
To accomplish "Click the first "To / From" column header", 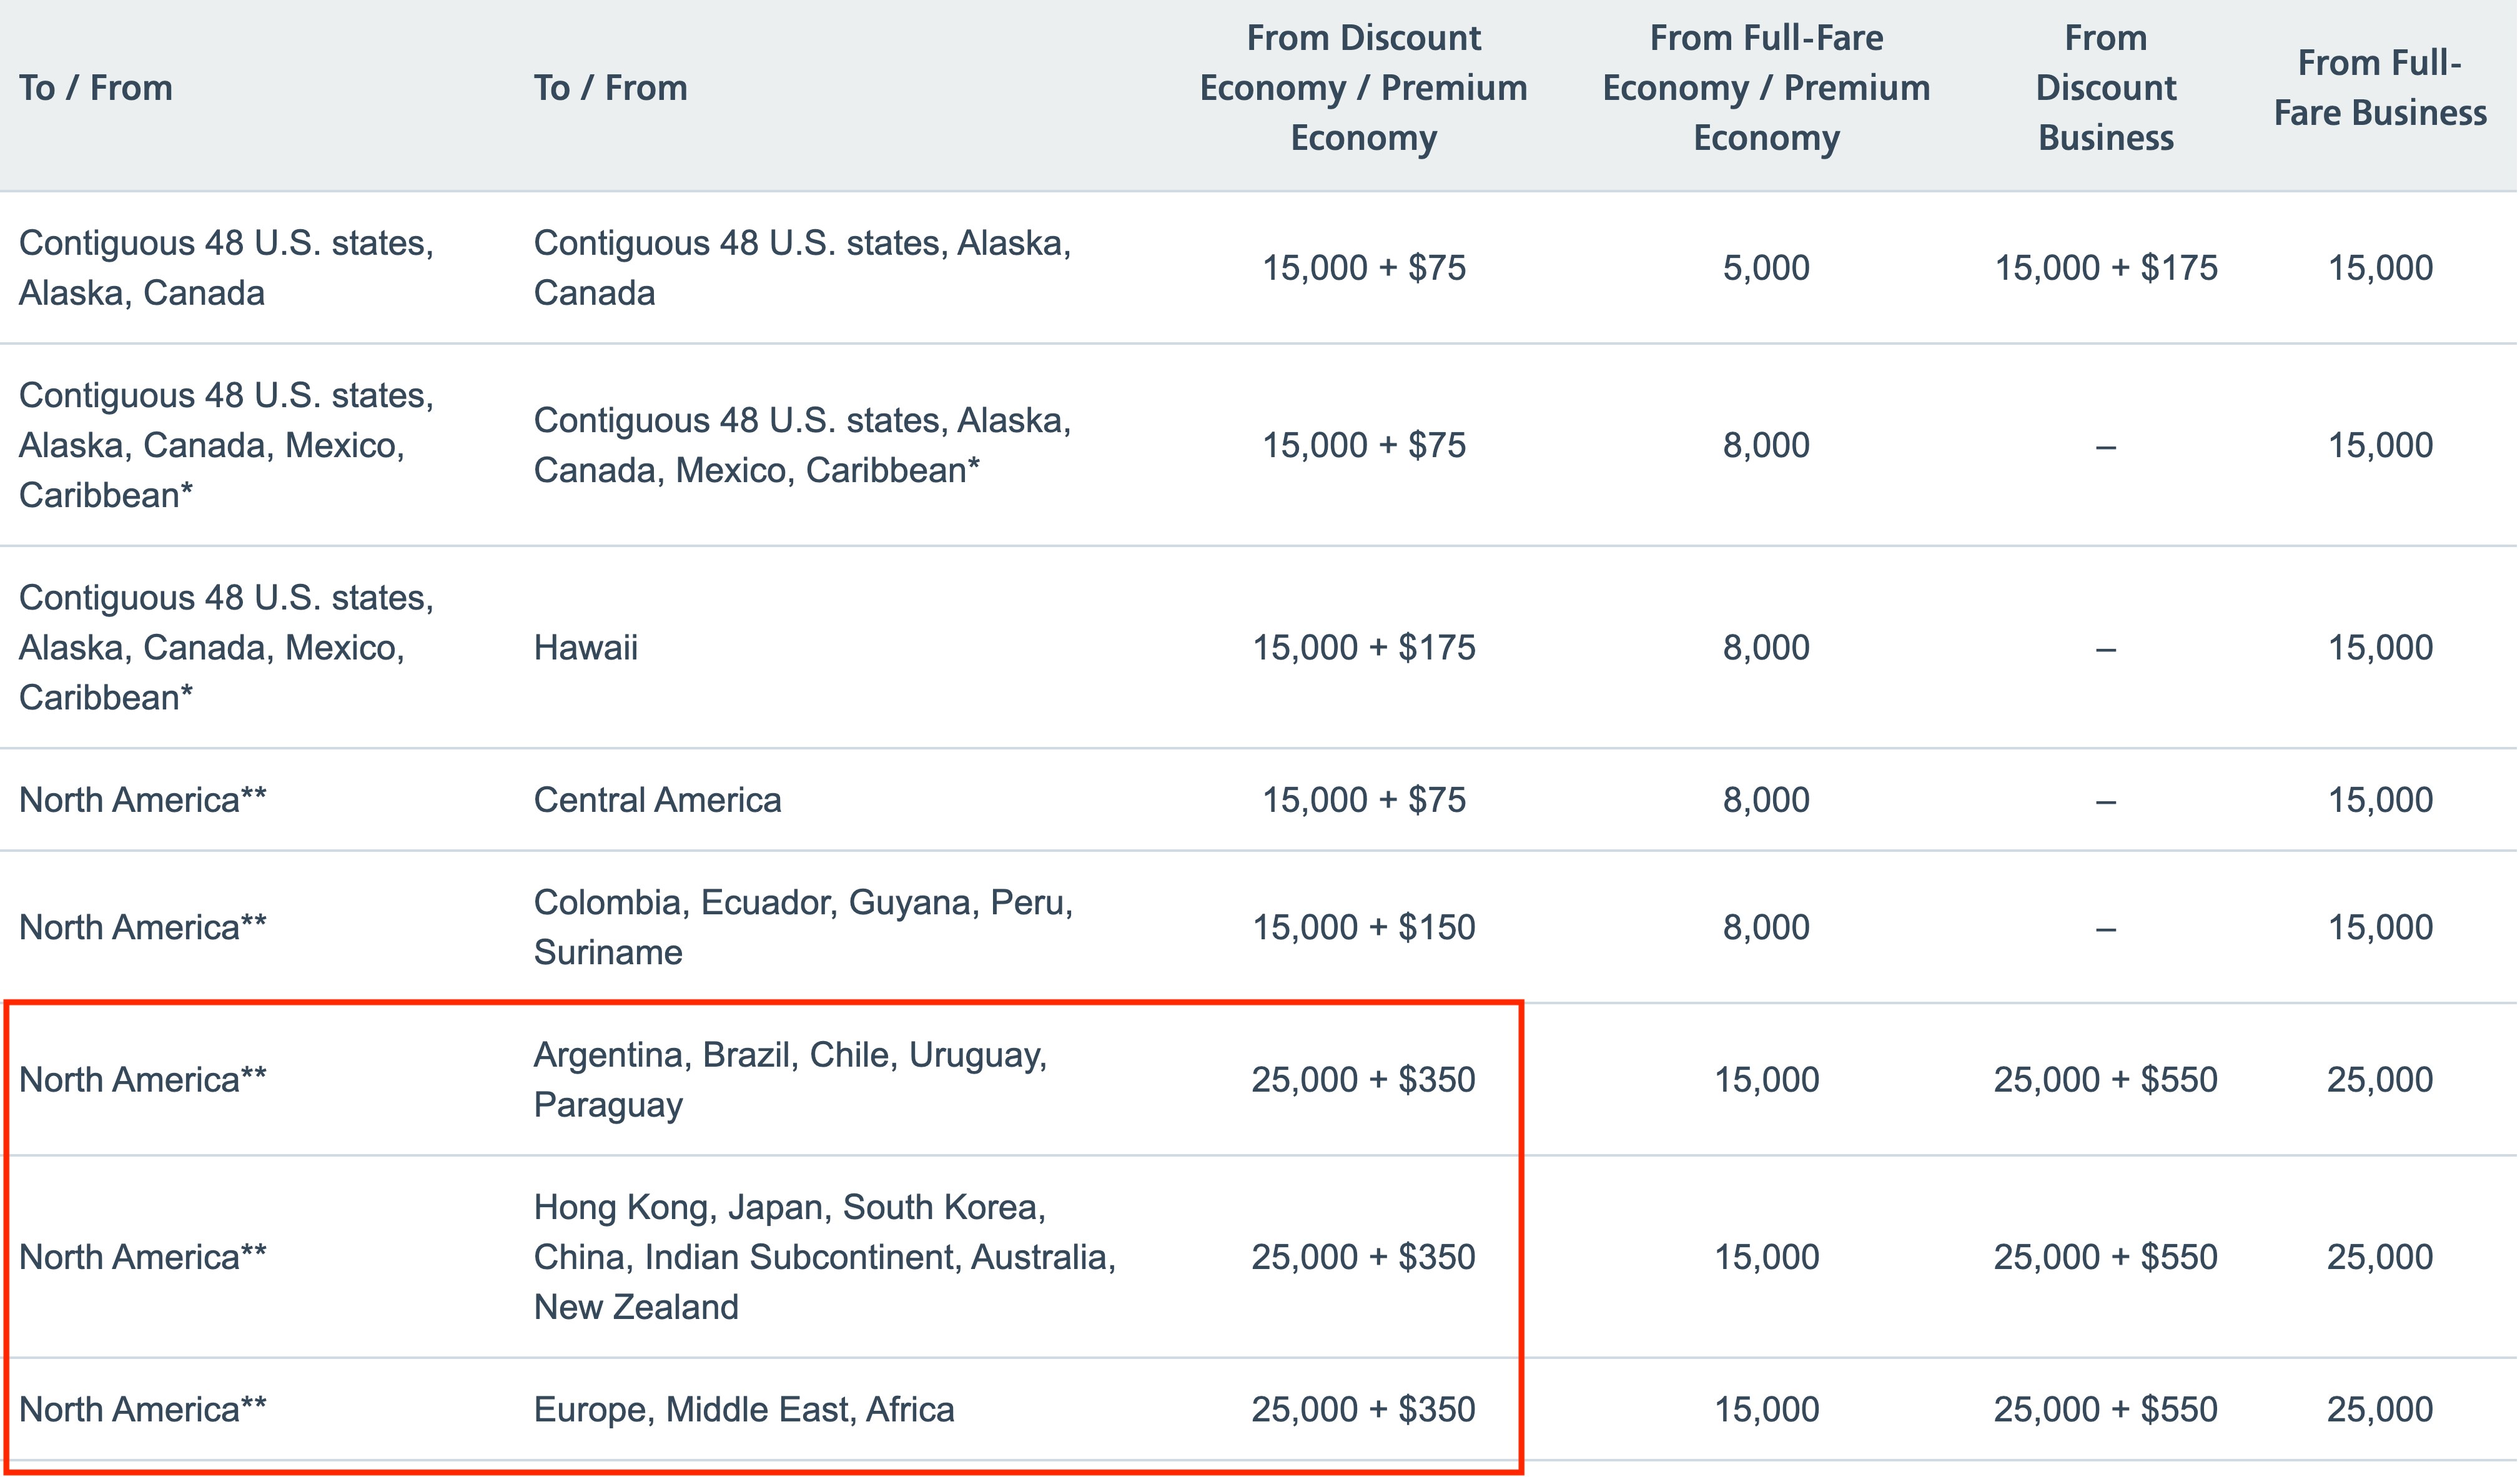I will 96,88.
